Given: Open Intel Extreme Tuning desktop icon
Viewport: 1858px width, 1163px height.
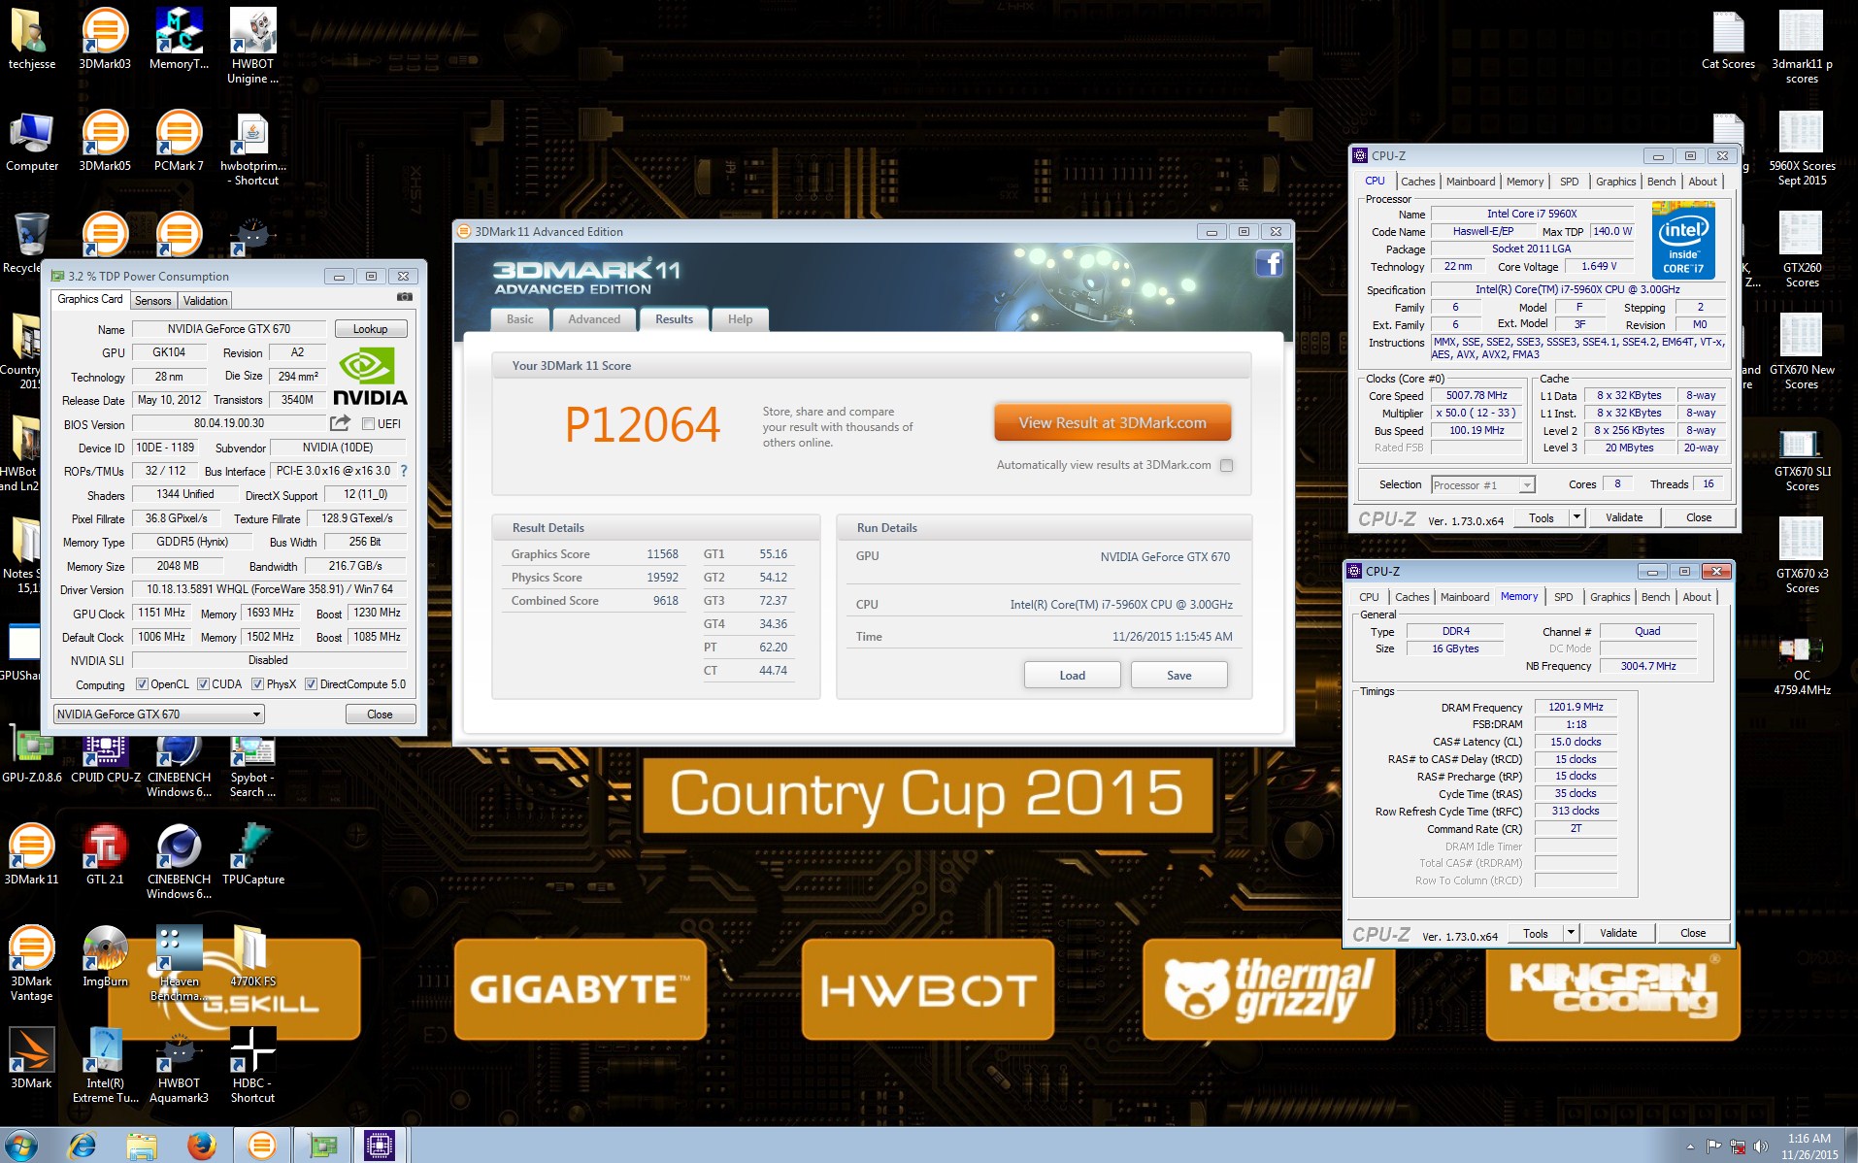Looking at the screenshot, I should (105, 1065).
